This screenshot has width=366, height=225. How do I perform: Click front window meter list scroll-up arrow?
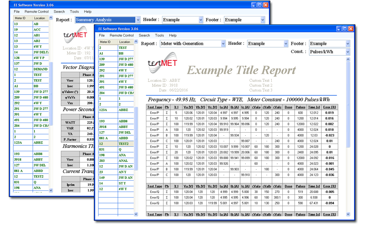tap(136, 42)
